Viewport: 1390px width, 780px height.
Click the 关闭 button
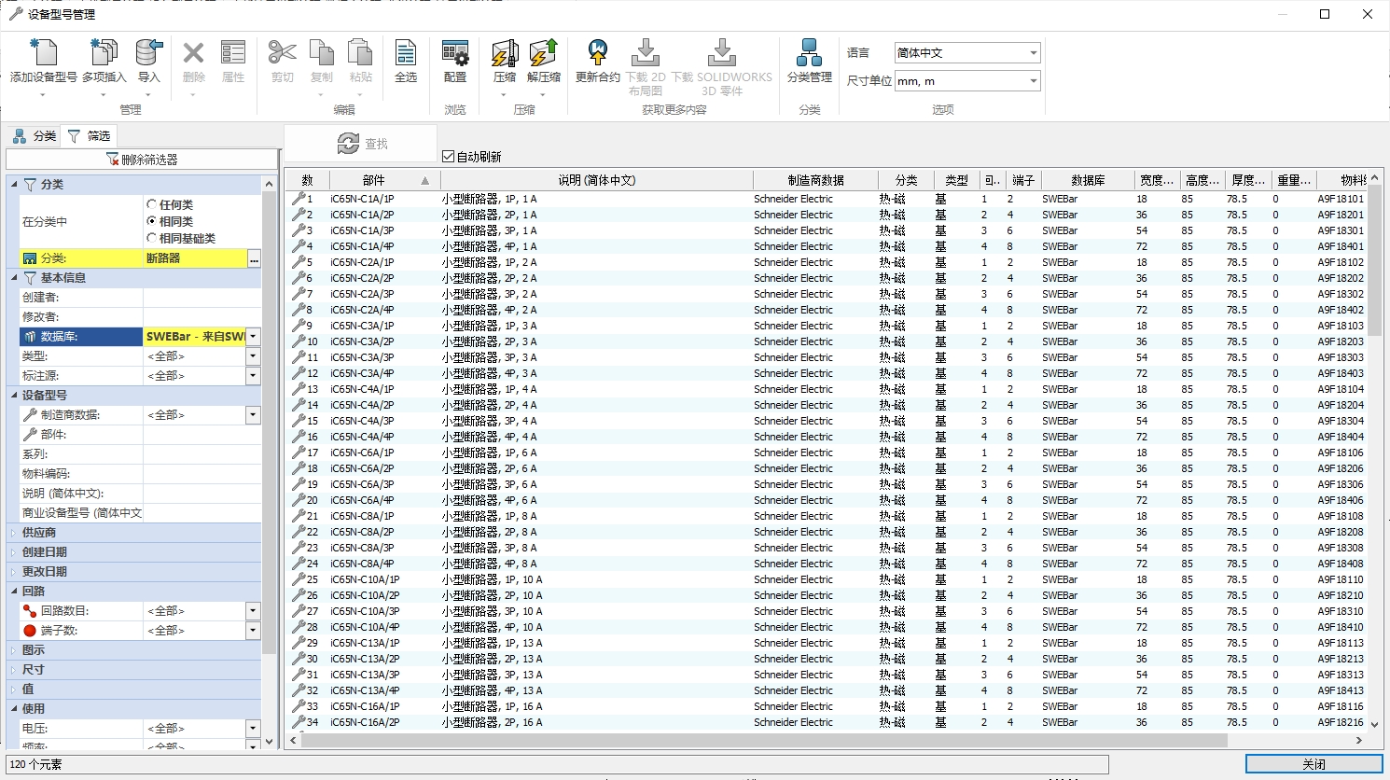(x=1314, y=764)
